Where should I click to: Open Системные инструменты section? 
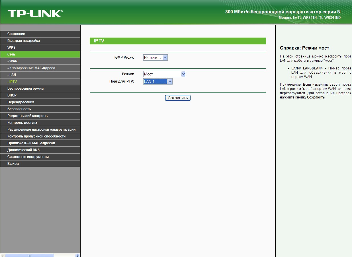pos(40,157)
